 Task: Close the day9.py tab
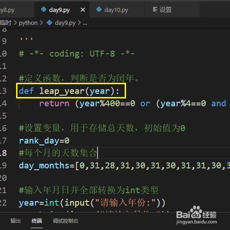click(83, 10)
